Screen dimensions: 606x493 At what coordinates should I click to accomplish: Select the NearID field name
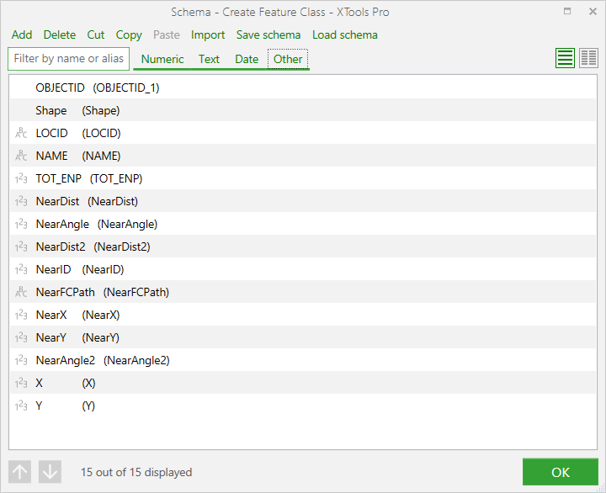point(53,270)
